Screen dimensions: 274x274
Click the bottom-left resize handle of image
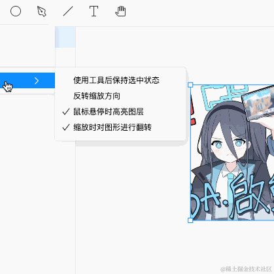point(190,220)
